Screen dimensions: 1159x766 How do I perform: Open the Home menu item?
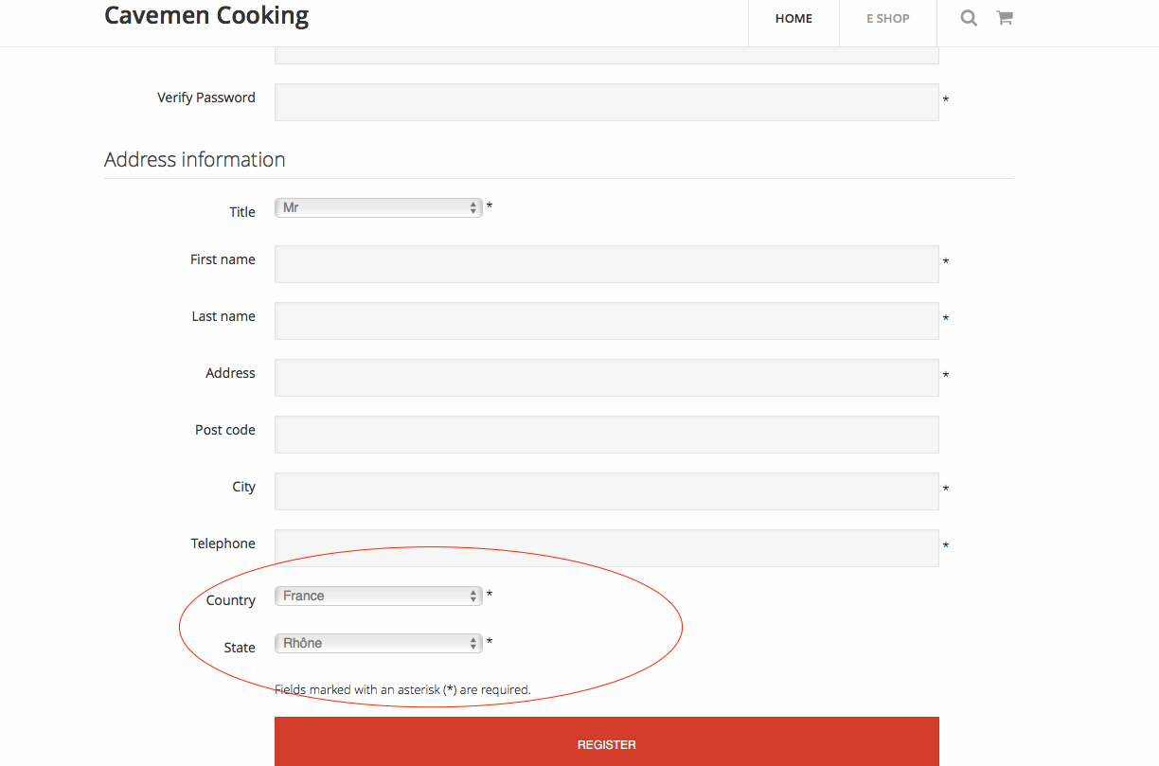[793, 19]
